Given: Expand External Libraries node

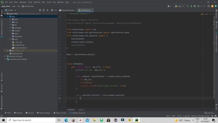Looking at the screenshot, I should [5, 56].
